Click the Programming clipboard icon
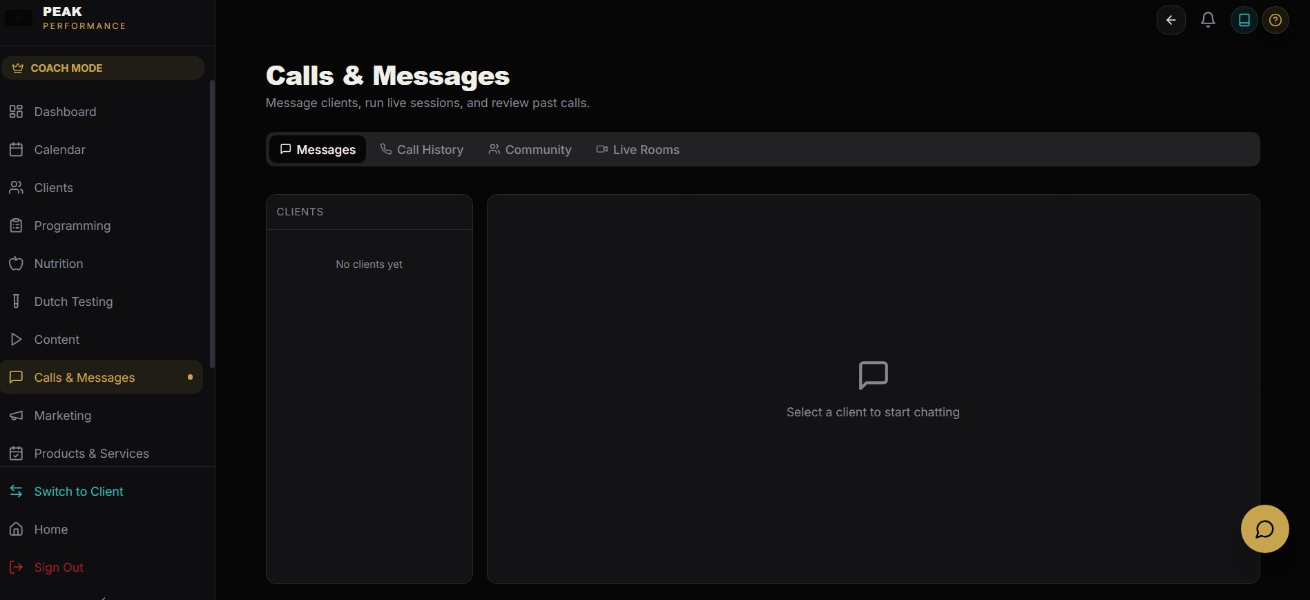1310x600 pixels. [x=16, y=226]
